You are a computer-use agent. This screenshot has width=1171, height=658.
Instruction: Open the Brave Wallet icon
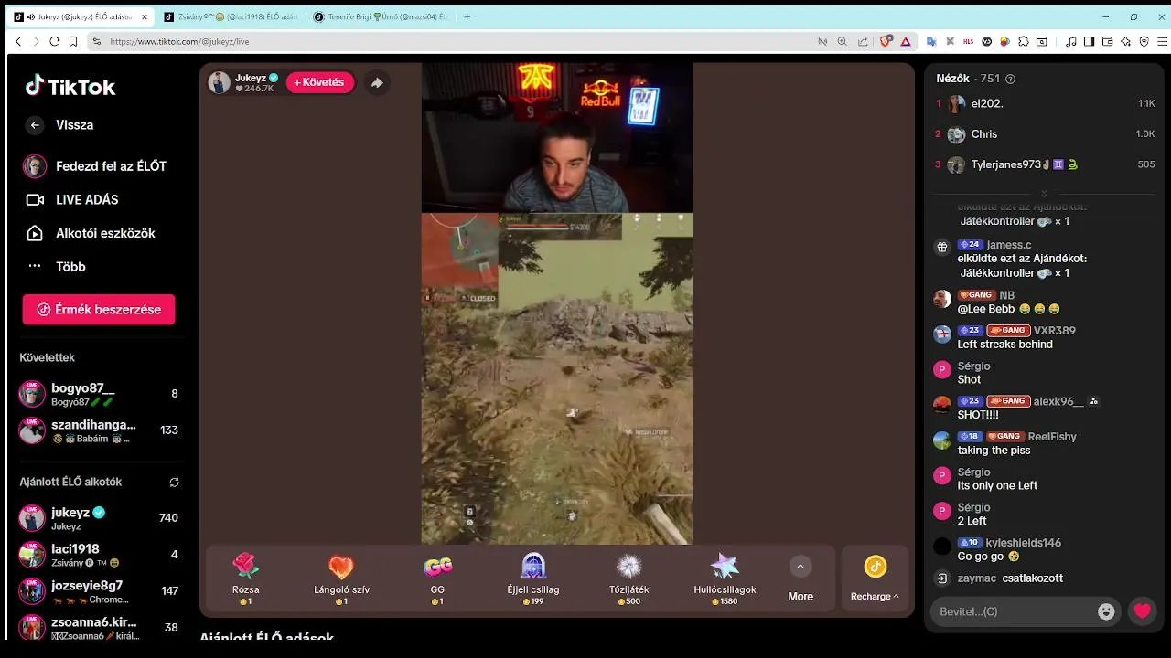pyautogui.click(x=1108, y=41)
